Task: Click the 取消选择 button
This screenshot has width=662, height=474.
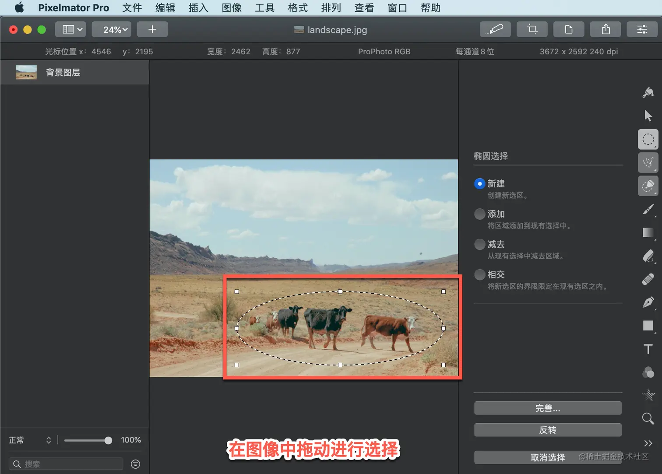Action: click(548, 457)
